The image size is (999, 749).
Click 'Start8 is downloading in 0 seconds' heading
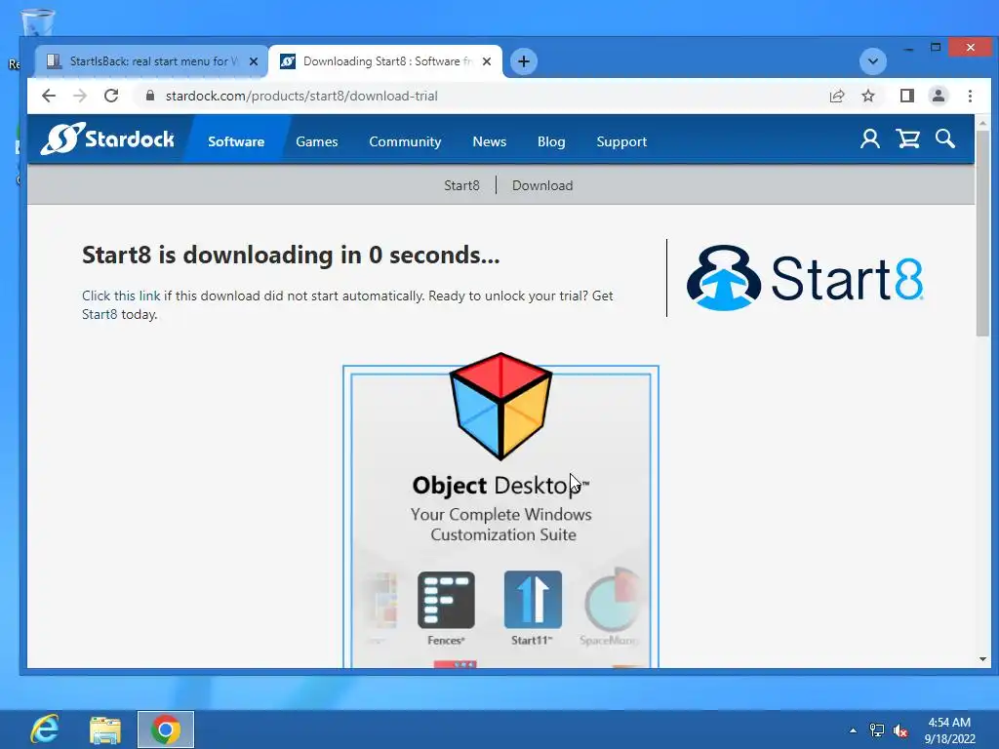(291, 255)
